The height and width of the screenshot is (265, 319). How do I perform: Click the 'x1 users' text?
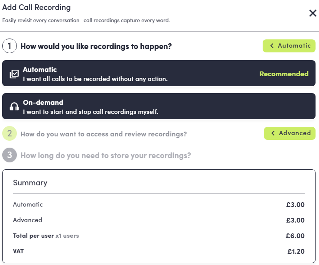[67, 236]
